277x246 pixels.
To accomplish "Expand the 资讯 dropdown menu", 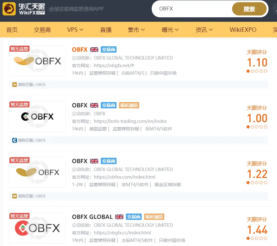I will tap(204, 30).
